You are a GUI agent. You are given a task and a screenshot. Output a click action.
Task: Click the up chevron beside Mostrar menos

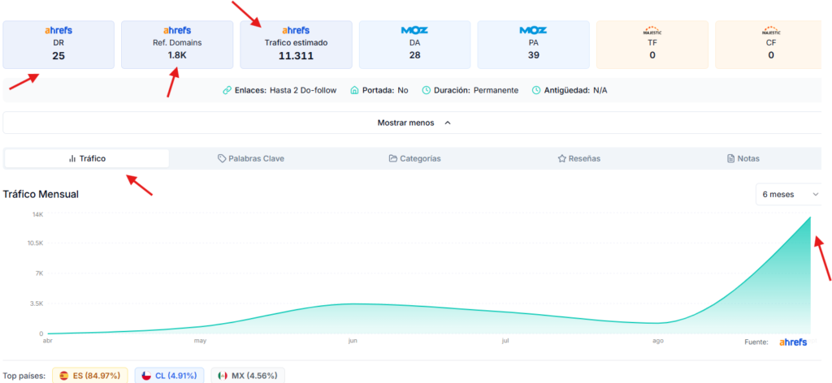pos(448,123)
